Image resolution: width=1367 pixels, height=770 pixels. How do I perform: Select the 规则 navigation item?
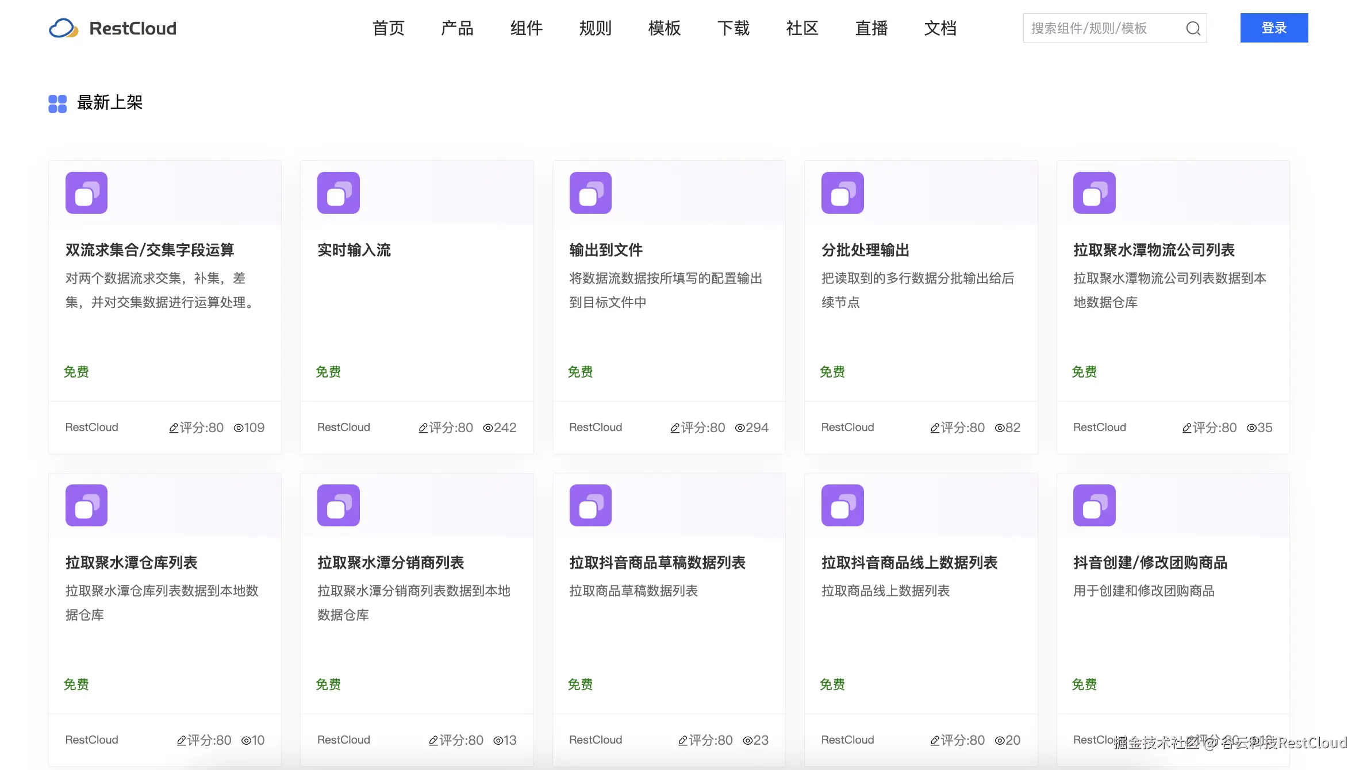pyautogui.click(x=596, y=28)
